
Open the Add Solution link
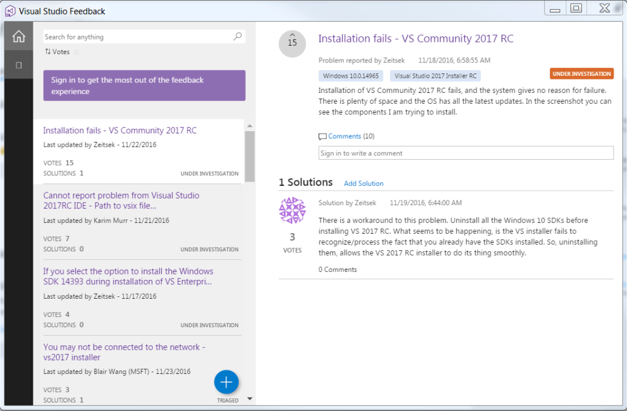(363, 183)
